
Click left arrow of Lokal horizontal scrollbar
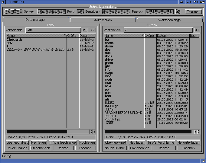point(91,132)
